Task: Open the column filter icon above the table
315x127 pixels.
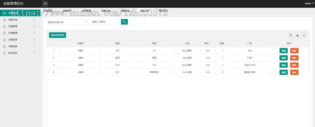Action: click(x=291, y=35)
